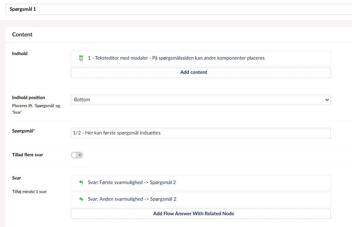Click the Indhold property label
Screen dimensions: 352x227
pyautogui.click(x=20, y=54)
